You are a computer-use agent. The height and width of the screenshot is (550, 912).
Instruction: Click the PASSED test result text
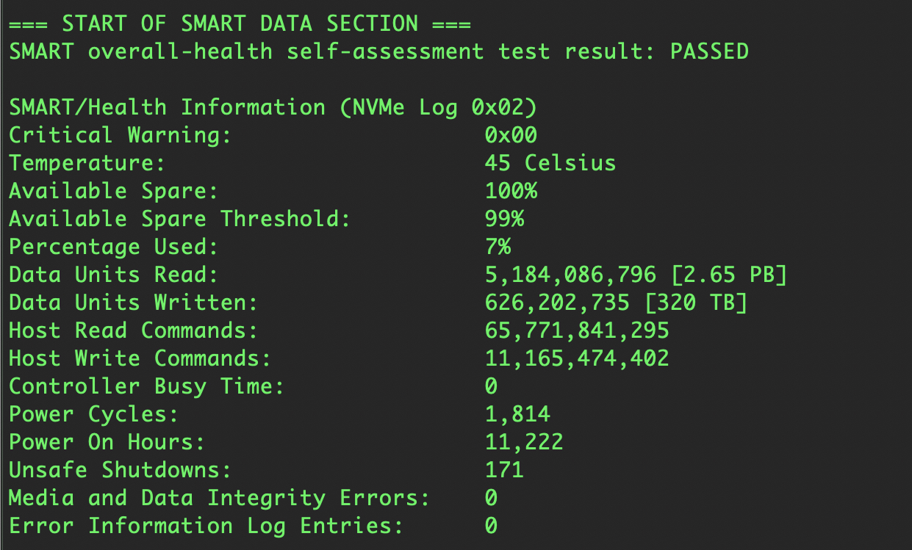tap(709, 51)
